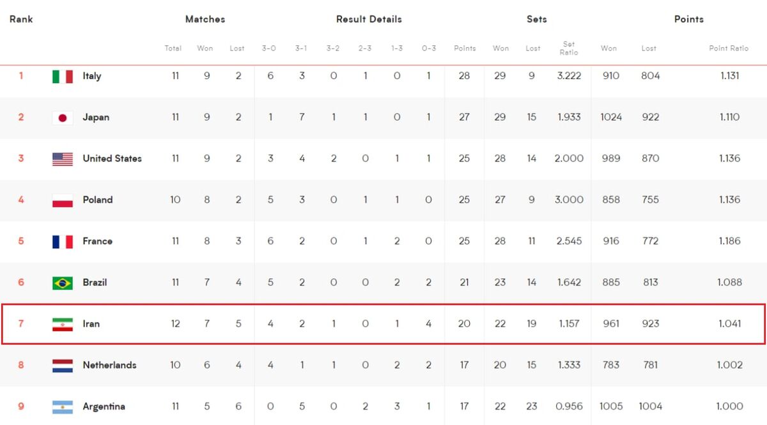Click the Point Ratio column header
The height and width of the screenshot is (425, 767).
click(x=728, y=48)
